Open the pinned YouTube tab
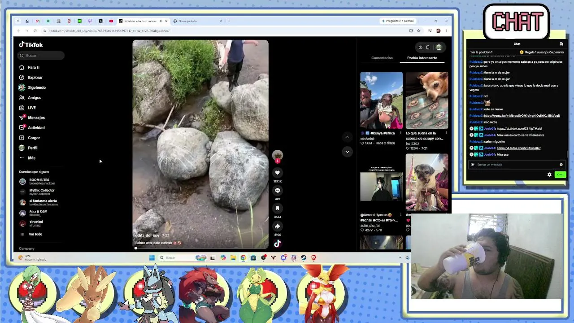This screenshot has width=574, height=323. point(111,21)
